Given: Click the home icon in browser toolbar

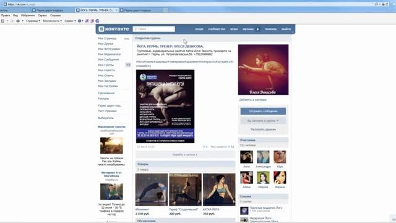Looking at the screenshot, I should point(2,21).
